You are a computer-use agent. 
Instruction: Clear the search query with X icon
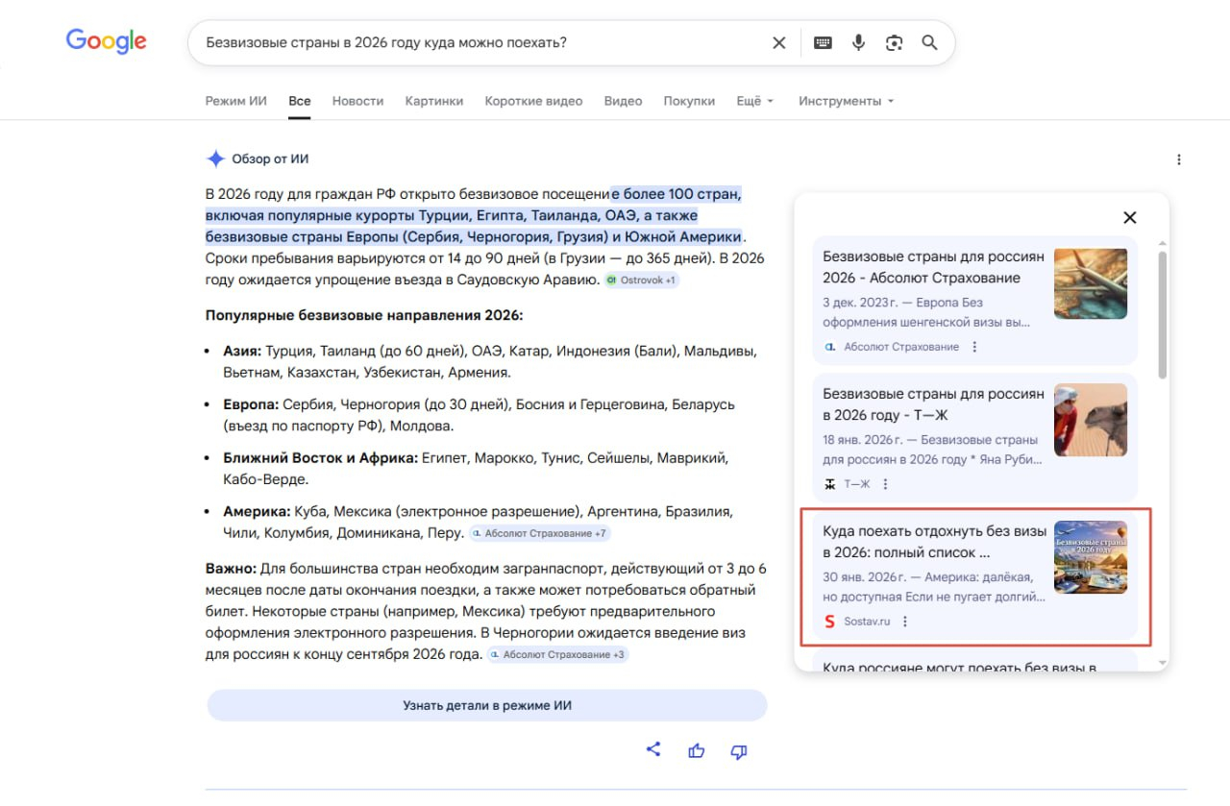tap(778, 43)
